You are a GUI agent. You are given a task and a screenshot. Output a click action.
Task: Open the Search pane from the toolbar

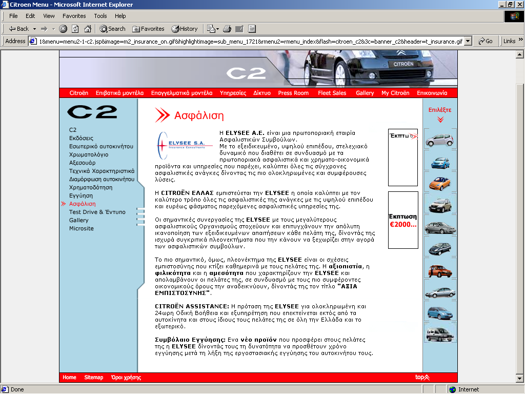[112, 29]
